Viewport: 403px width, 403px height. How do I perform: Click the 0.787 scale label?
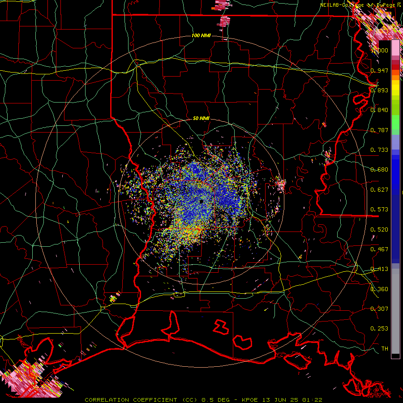tap(379, 130)
